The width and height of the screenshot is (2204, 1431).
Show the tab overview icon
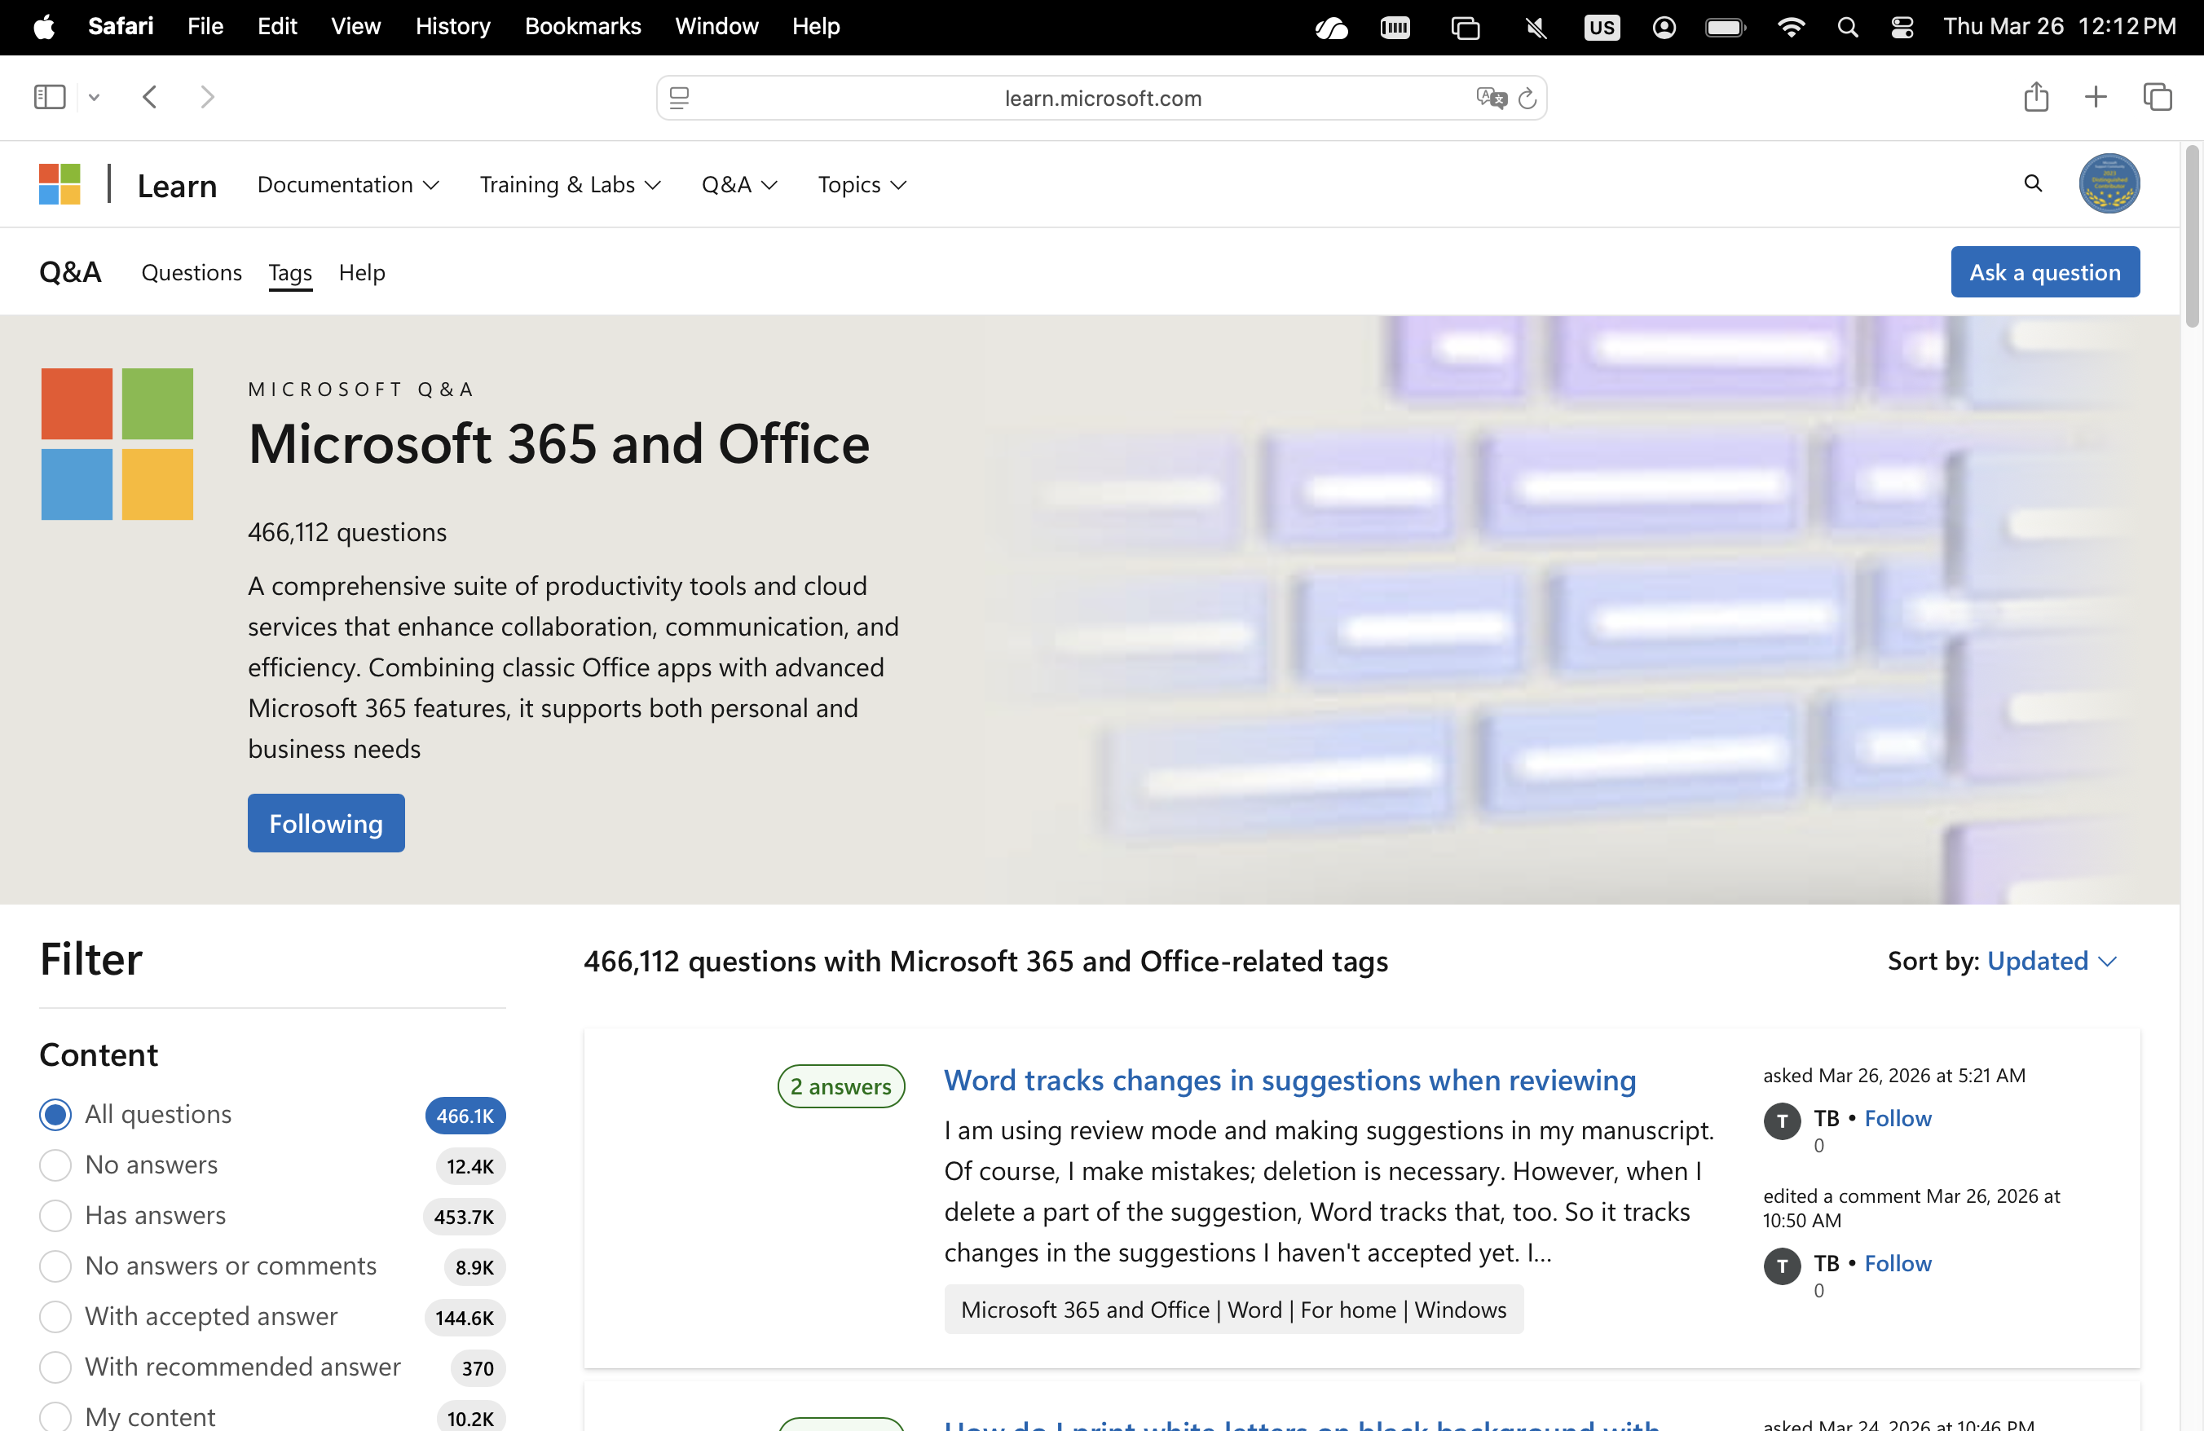pos(2157,97)
